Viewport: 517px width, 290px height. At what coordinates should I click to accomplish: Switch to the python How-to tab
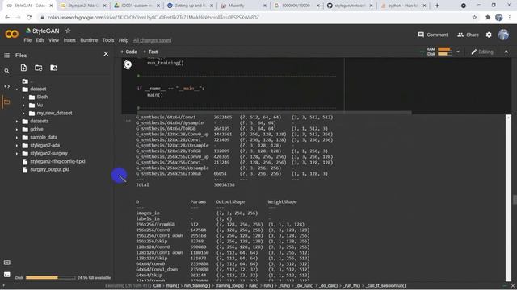402,6
